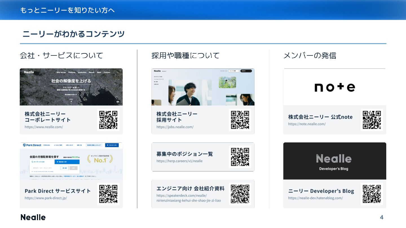Open the https://herp.careers/v1/nealle link
The image size is (406, 228).
(180, 161)
